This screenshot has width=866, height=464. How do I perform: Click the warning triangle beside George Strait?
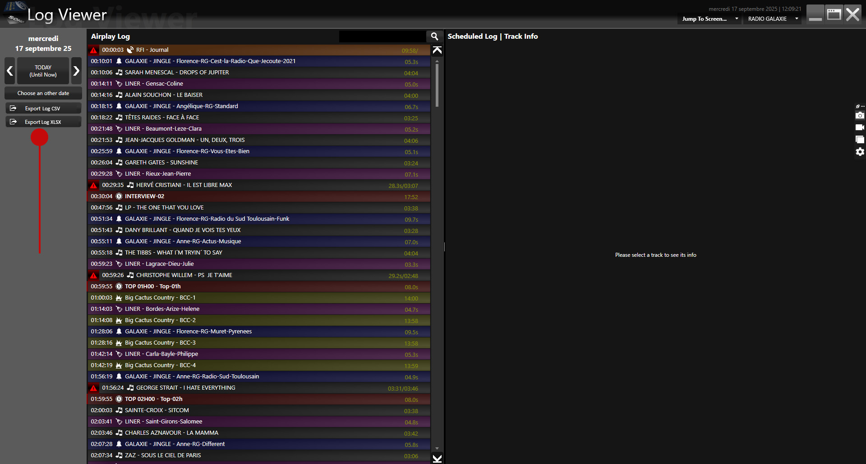94,388
